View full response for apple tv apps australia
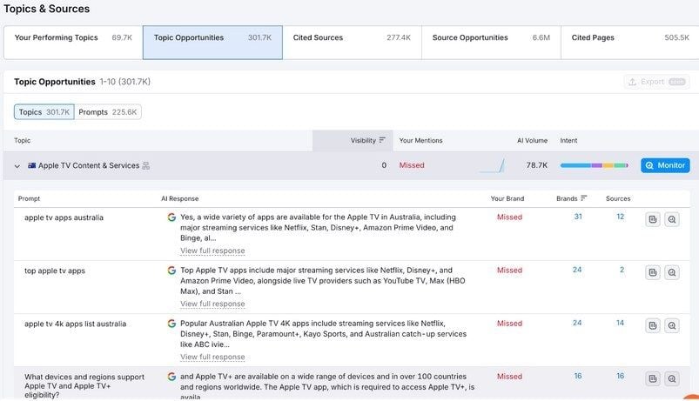 212,251
